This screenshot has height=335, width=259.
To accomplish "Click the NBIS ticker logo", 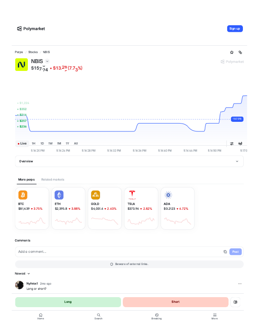I will click(x=21, y=64).
